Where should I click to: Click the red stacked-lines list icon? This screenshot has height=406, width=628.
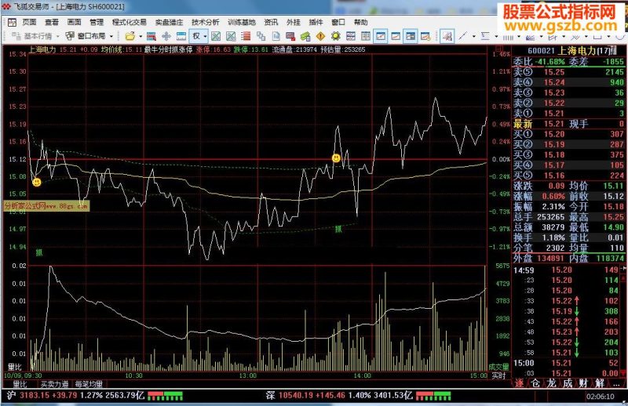click(246, 36)
